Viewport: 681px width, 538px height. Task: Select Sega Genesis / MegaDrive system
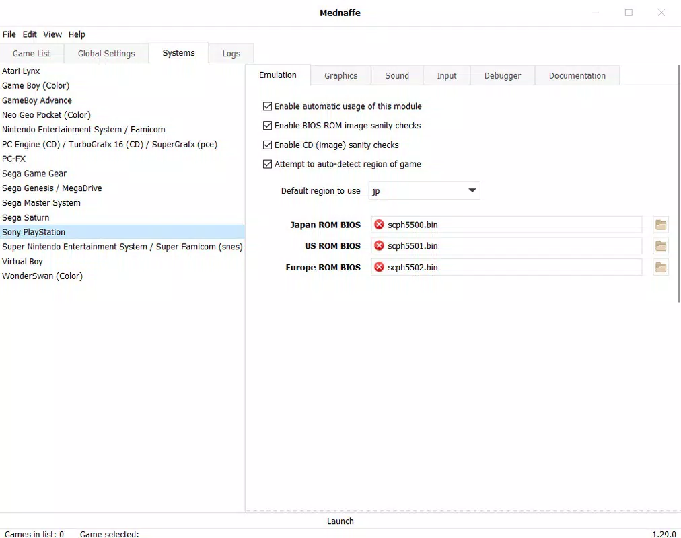122,188
